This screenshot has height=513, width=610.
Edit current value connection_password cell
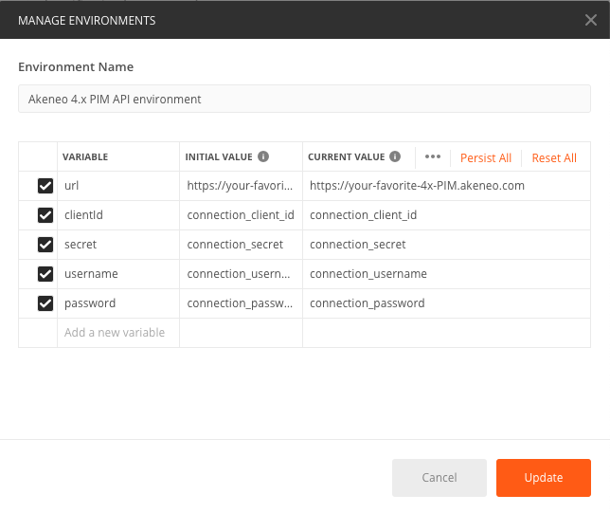tap(445, 303)
